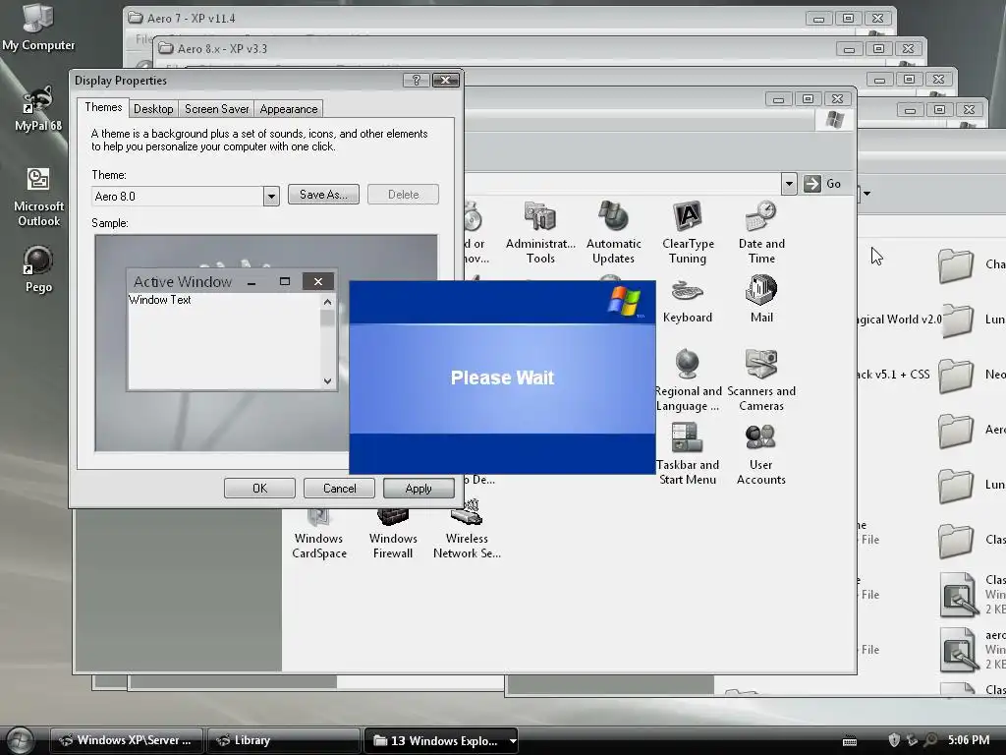Open the User Accounts icon
This screenshot has height=755, width=1006.
click(761, 454)
